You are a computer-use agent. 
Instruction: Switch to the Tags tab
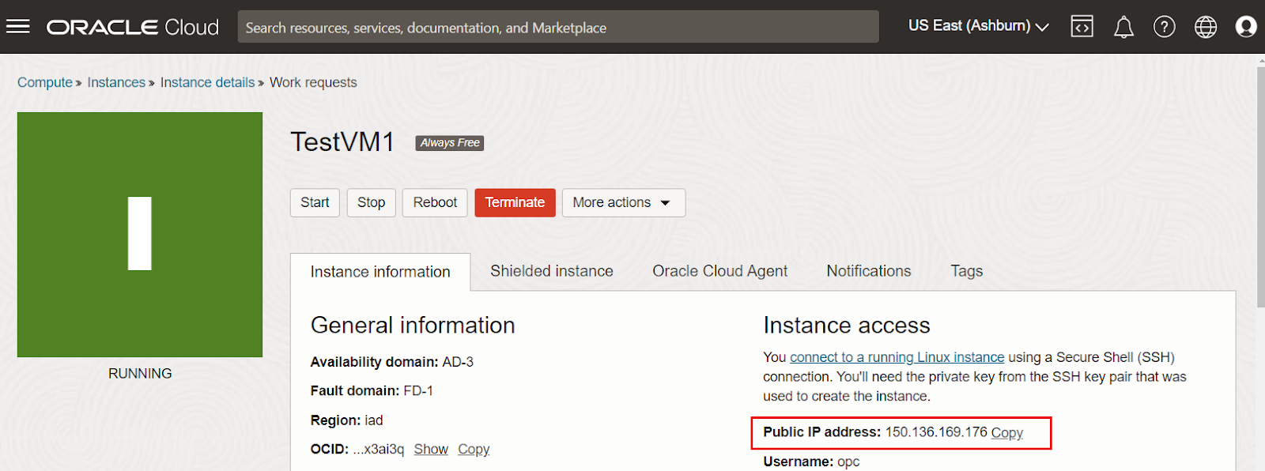tap(966, 271)
